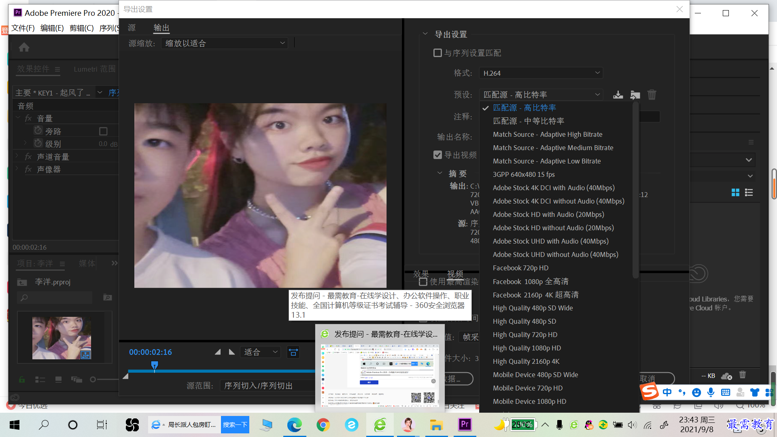The height and width of the screenshot is (437, 777).
Task: Choose 3GPP 640x480 15 fps preset
Action: click(x=524, y=174)
